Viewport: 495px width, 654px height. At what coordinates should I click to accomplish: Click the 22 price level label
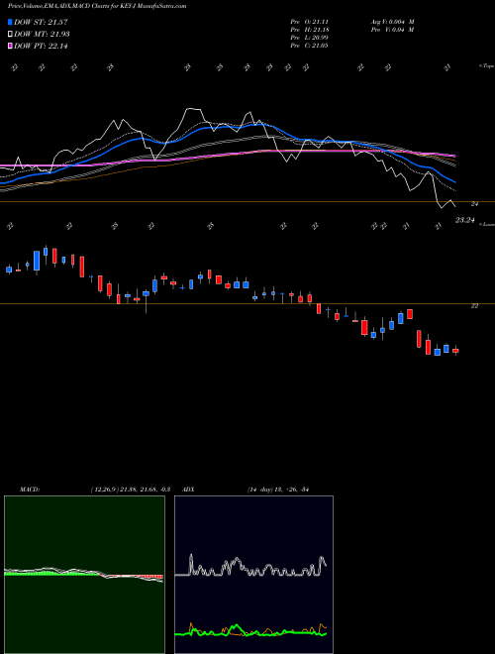474,306
